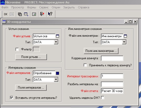Viewport: 141px width, 108px height.
Task: Open the Справка menu
Action: pos(84,7)
